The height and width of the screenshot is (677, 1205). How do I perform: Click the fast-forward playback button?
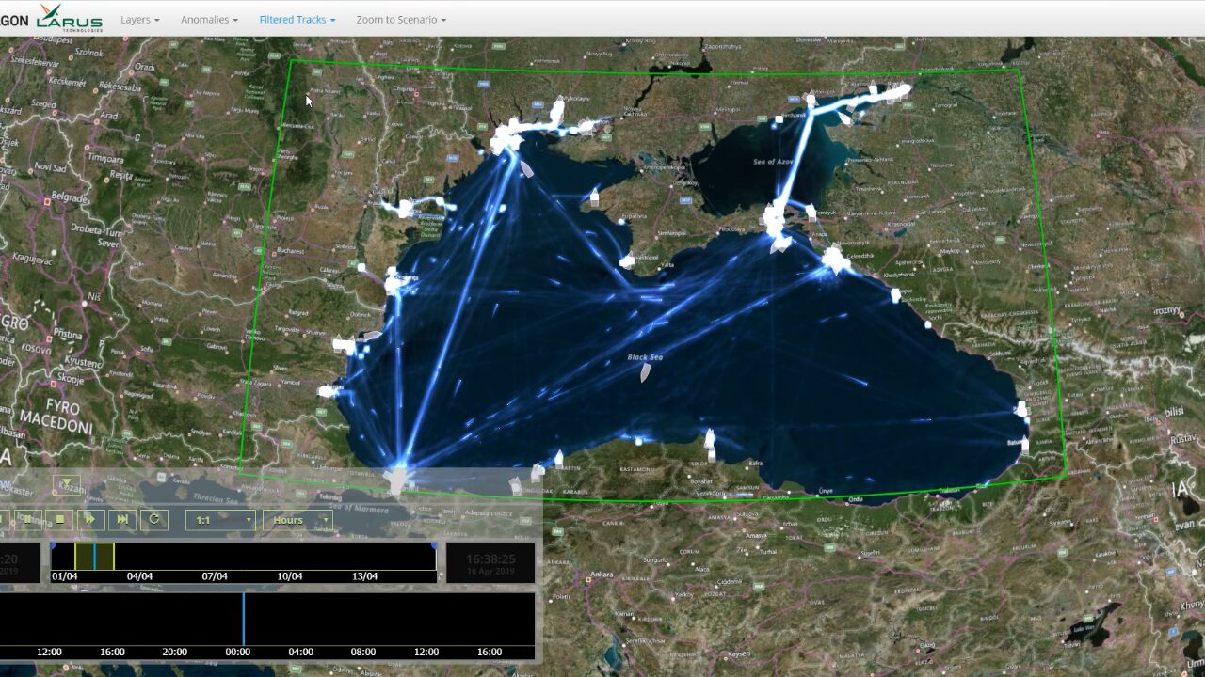(x=90, y=519)
